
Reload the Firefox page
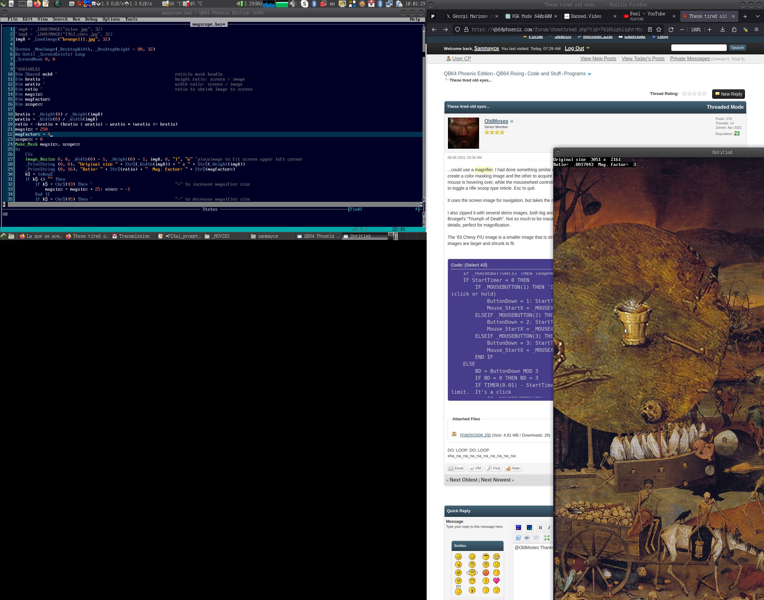click(x=671, y=30)
